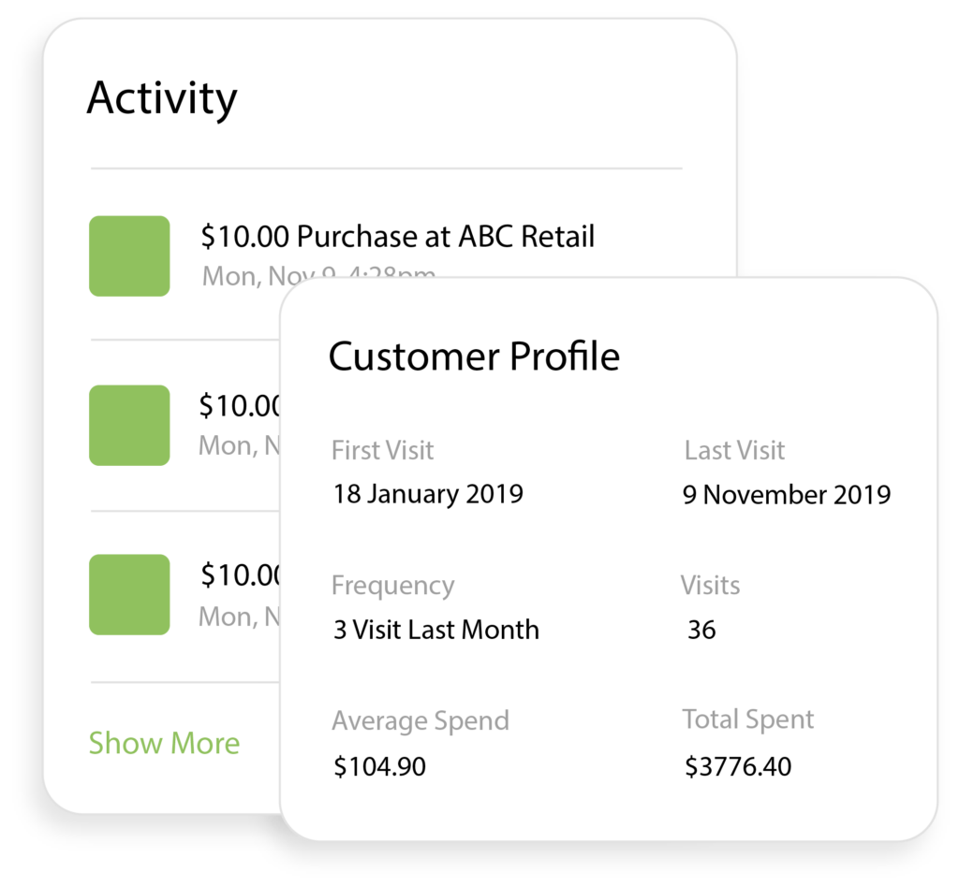Click the Frequency label
The image size is (959, 887).
pyautogui.click(x=392, y=586)
